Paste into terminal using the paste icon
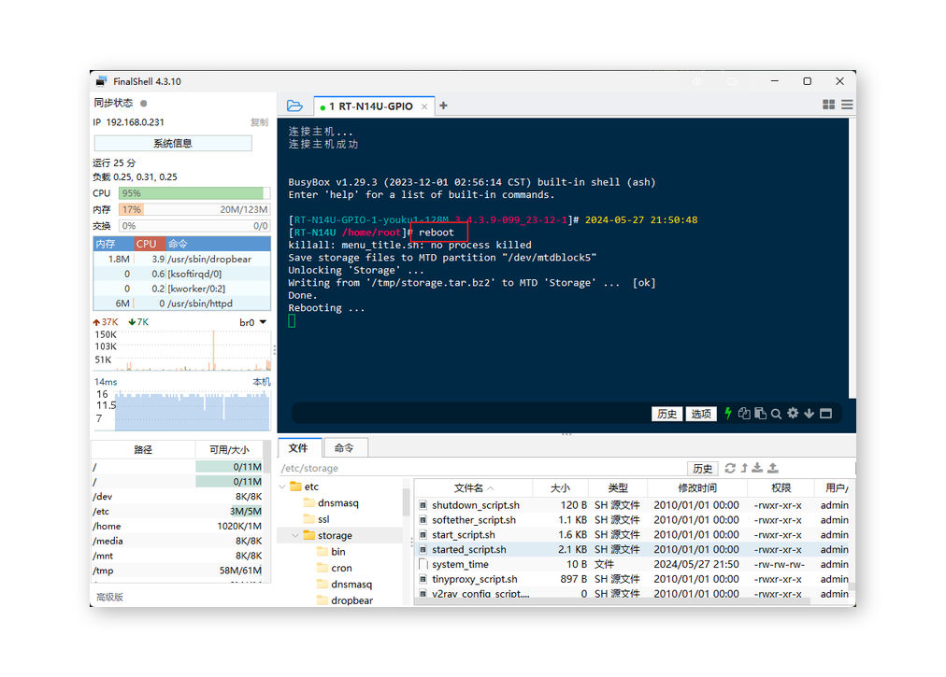Image resolution: width=946 pixels, height=677 pixels. coord(760,414)
